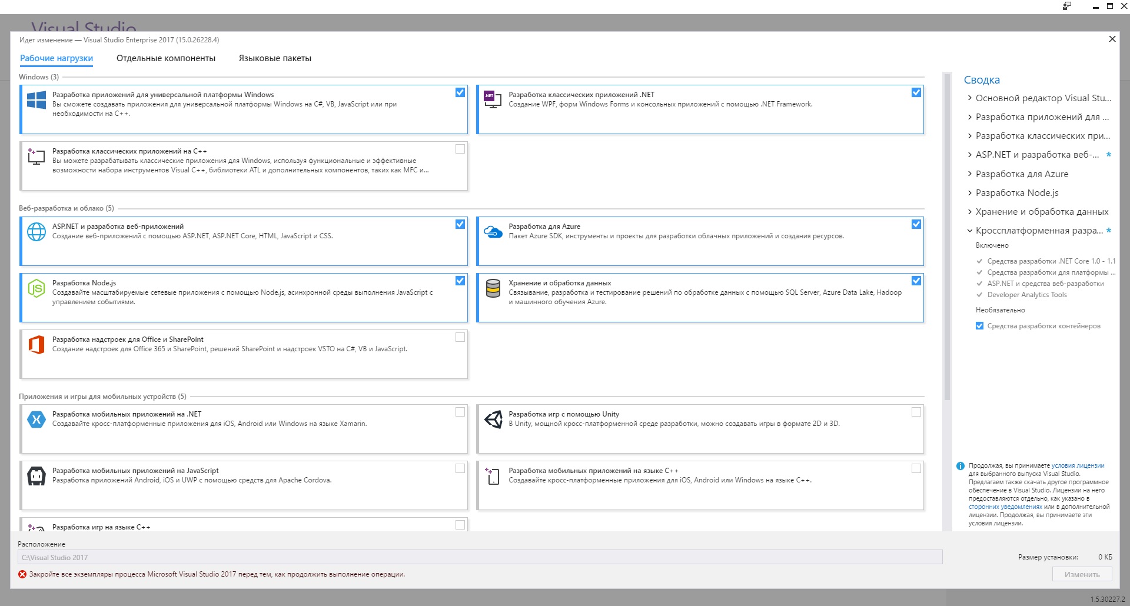Switch to Отдельные компоненты tab
The height and width of the screenshot is (606, 1130).
pyautogui.click(x=166, y=58)
